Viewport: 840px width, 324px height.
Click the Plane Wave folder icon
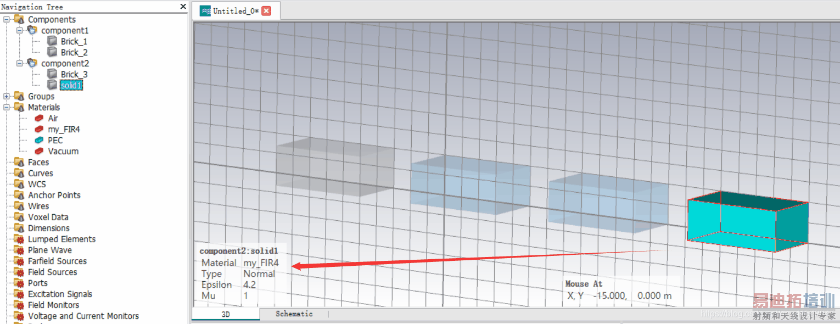click(x=20, y=250)
